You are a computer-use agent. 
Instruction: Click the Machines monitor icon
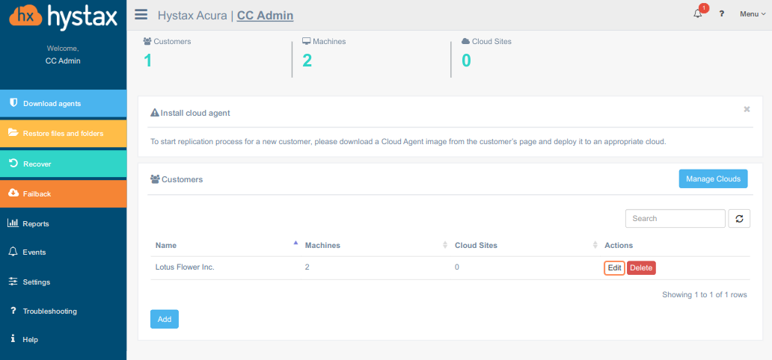tap(306, 41)
